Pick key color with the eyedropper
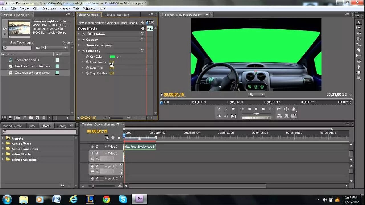This screenshot has height=205, width=365. pos(118,57)
